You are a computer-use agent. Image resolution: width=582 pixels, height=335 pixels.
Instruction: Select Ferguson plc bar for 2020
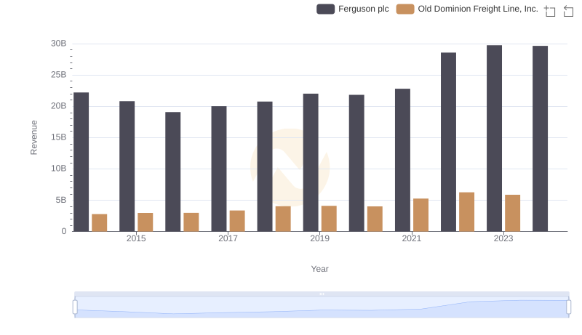tap(356, 163)
